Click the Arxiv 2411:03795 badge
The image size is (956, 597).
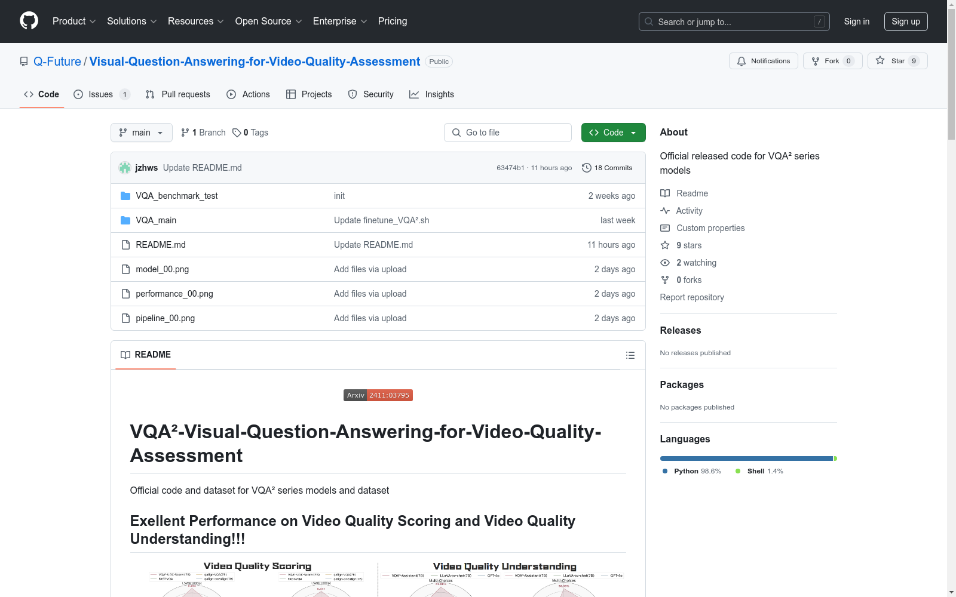tap(378, 395)
